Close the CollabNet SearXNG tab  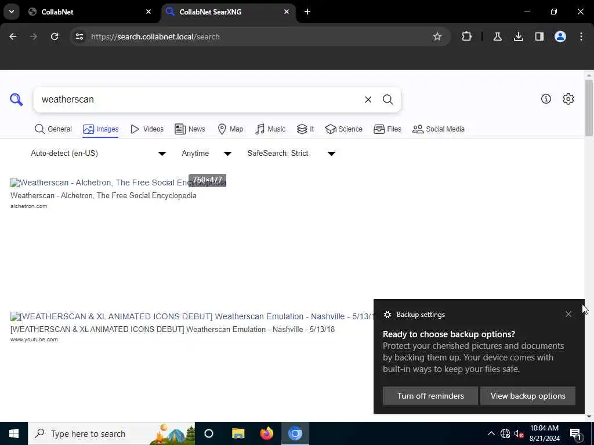pos(287,12)
